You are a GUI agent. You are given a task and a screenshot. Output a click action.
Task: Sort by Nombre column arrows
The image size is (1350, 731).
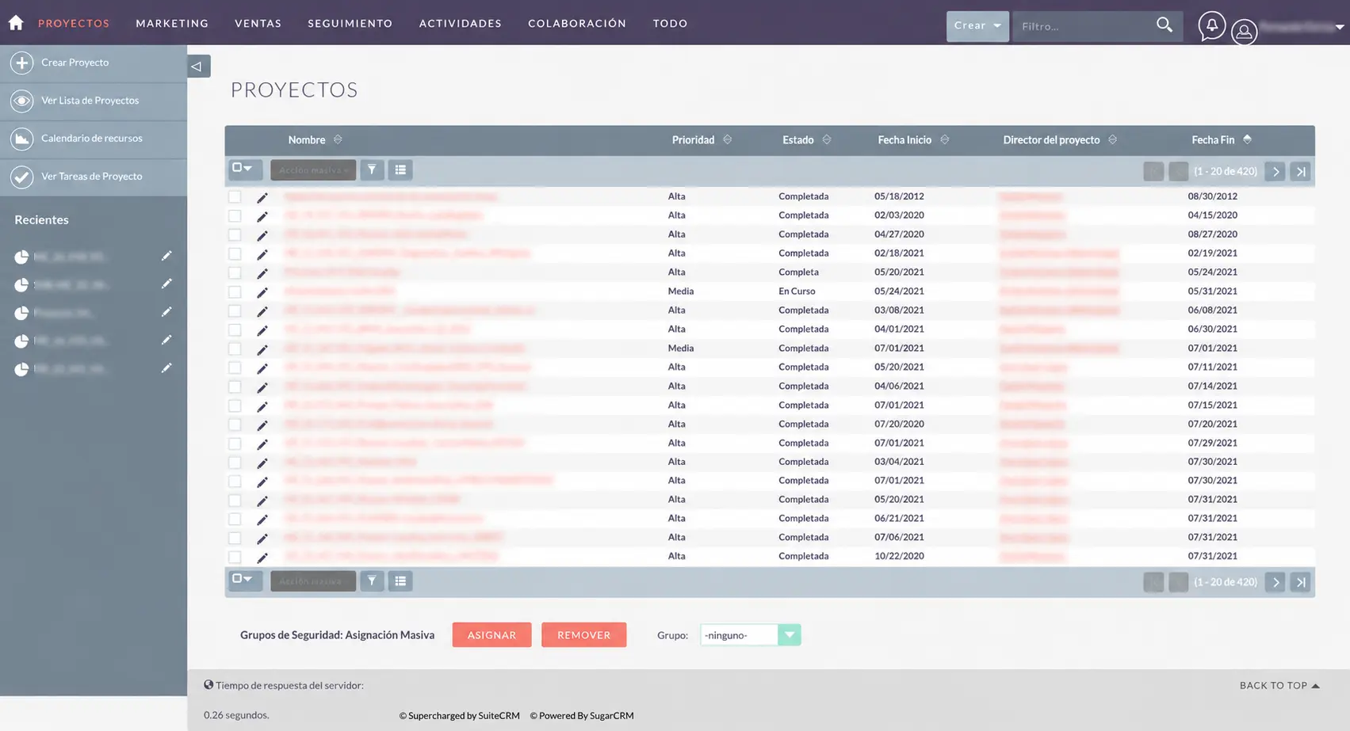(338, 139)
